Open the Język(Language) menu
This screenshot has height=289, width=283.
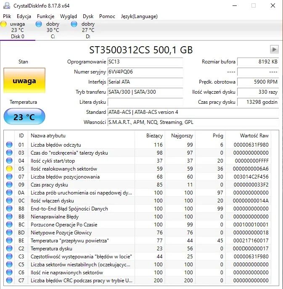pos(139,16)
